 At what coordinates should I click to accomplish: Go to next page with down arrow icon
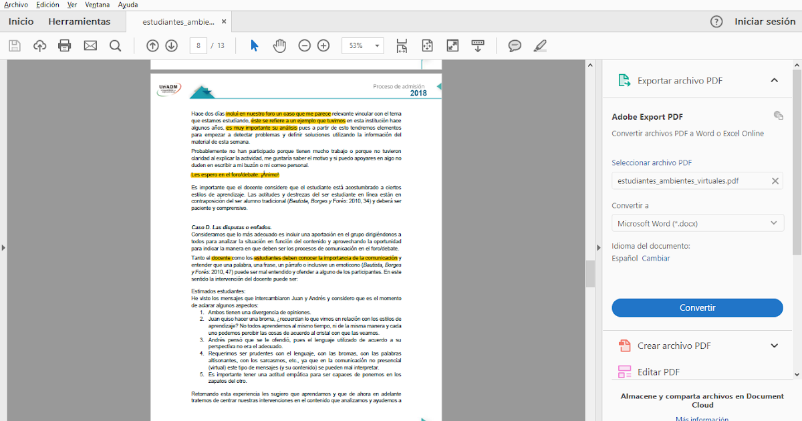[x=172, y=45]
